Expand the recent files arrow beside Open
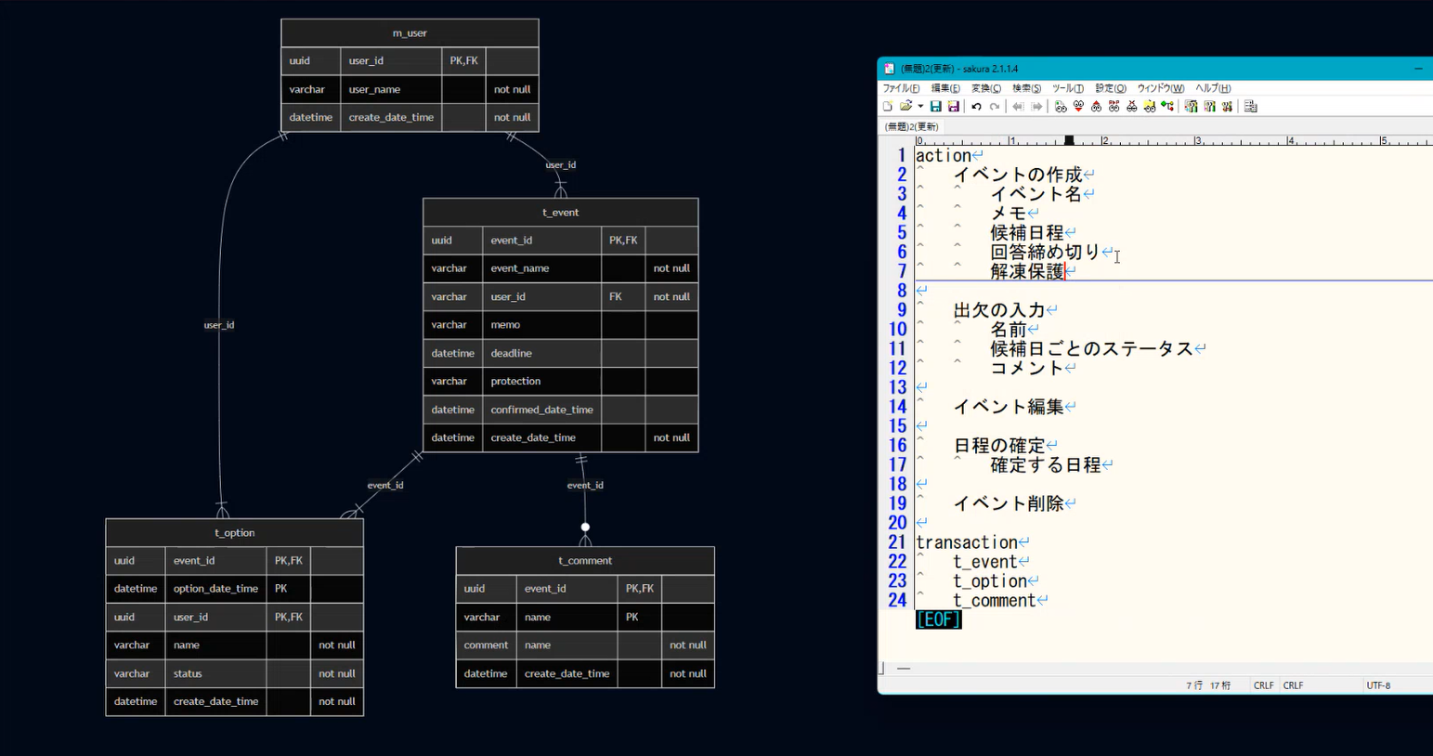 click(x=919, y=107)
